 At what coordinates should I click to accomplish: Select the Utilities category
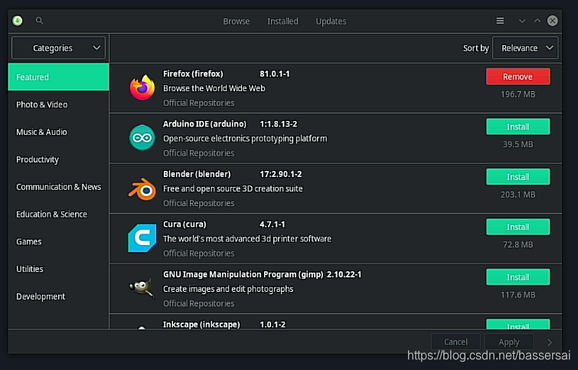pos(59,269)
